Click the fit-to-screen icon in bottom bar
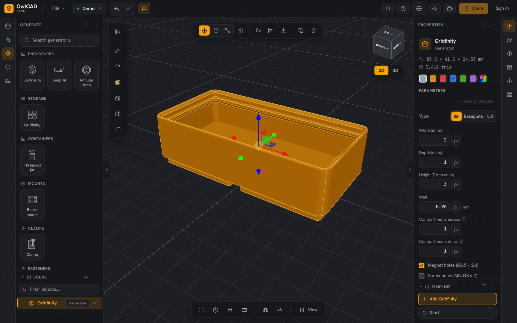Image resolution: width=517 pixels, height=323 pixels. pyautogui.click(x=201, y=310)
